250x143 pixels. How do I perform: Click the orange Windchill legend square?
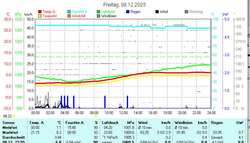pos(69,16)
